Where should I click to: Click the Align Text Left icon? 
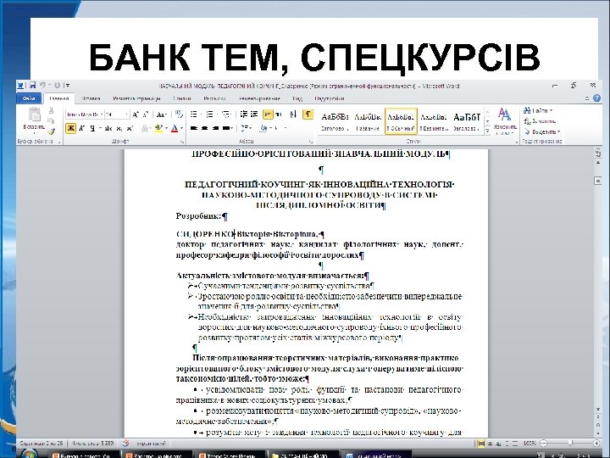click(x=194, y=128)
